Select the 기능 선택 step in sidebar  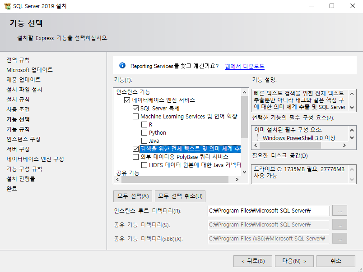pyautogui.click(x=18, y=119)
